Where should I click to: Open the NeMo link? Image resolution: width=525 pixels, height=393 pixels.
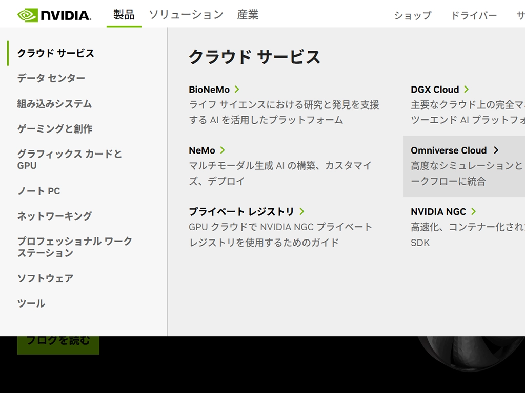coord(202,150)
